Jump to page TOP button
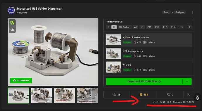 coord(197,98)
